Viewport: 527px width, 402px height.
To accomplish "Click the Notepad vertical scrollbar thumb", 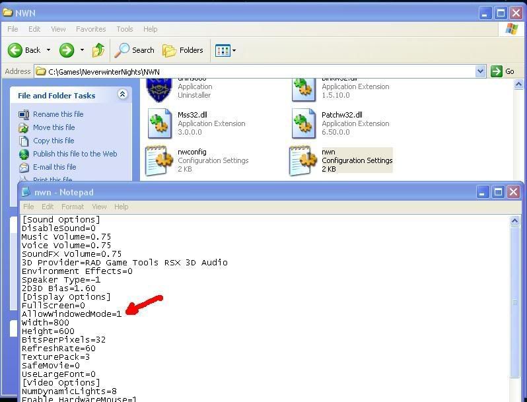I will 514,302.
